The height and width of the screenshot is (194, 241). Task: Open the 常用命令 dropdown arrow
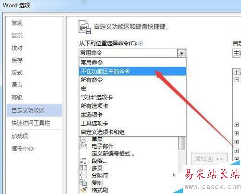(x=182, y=53)
